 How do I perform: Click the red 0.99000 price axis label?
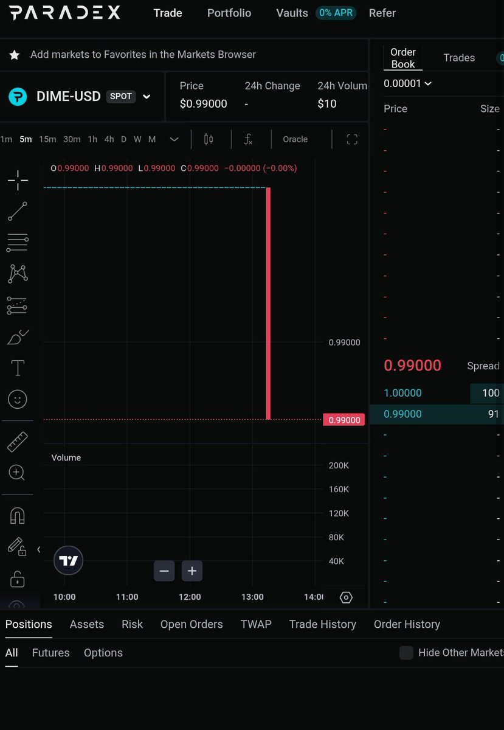click(x=344, y=420)
